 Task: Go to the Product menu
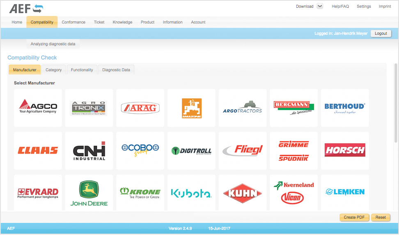(148, 22)
